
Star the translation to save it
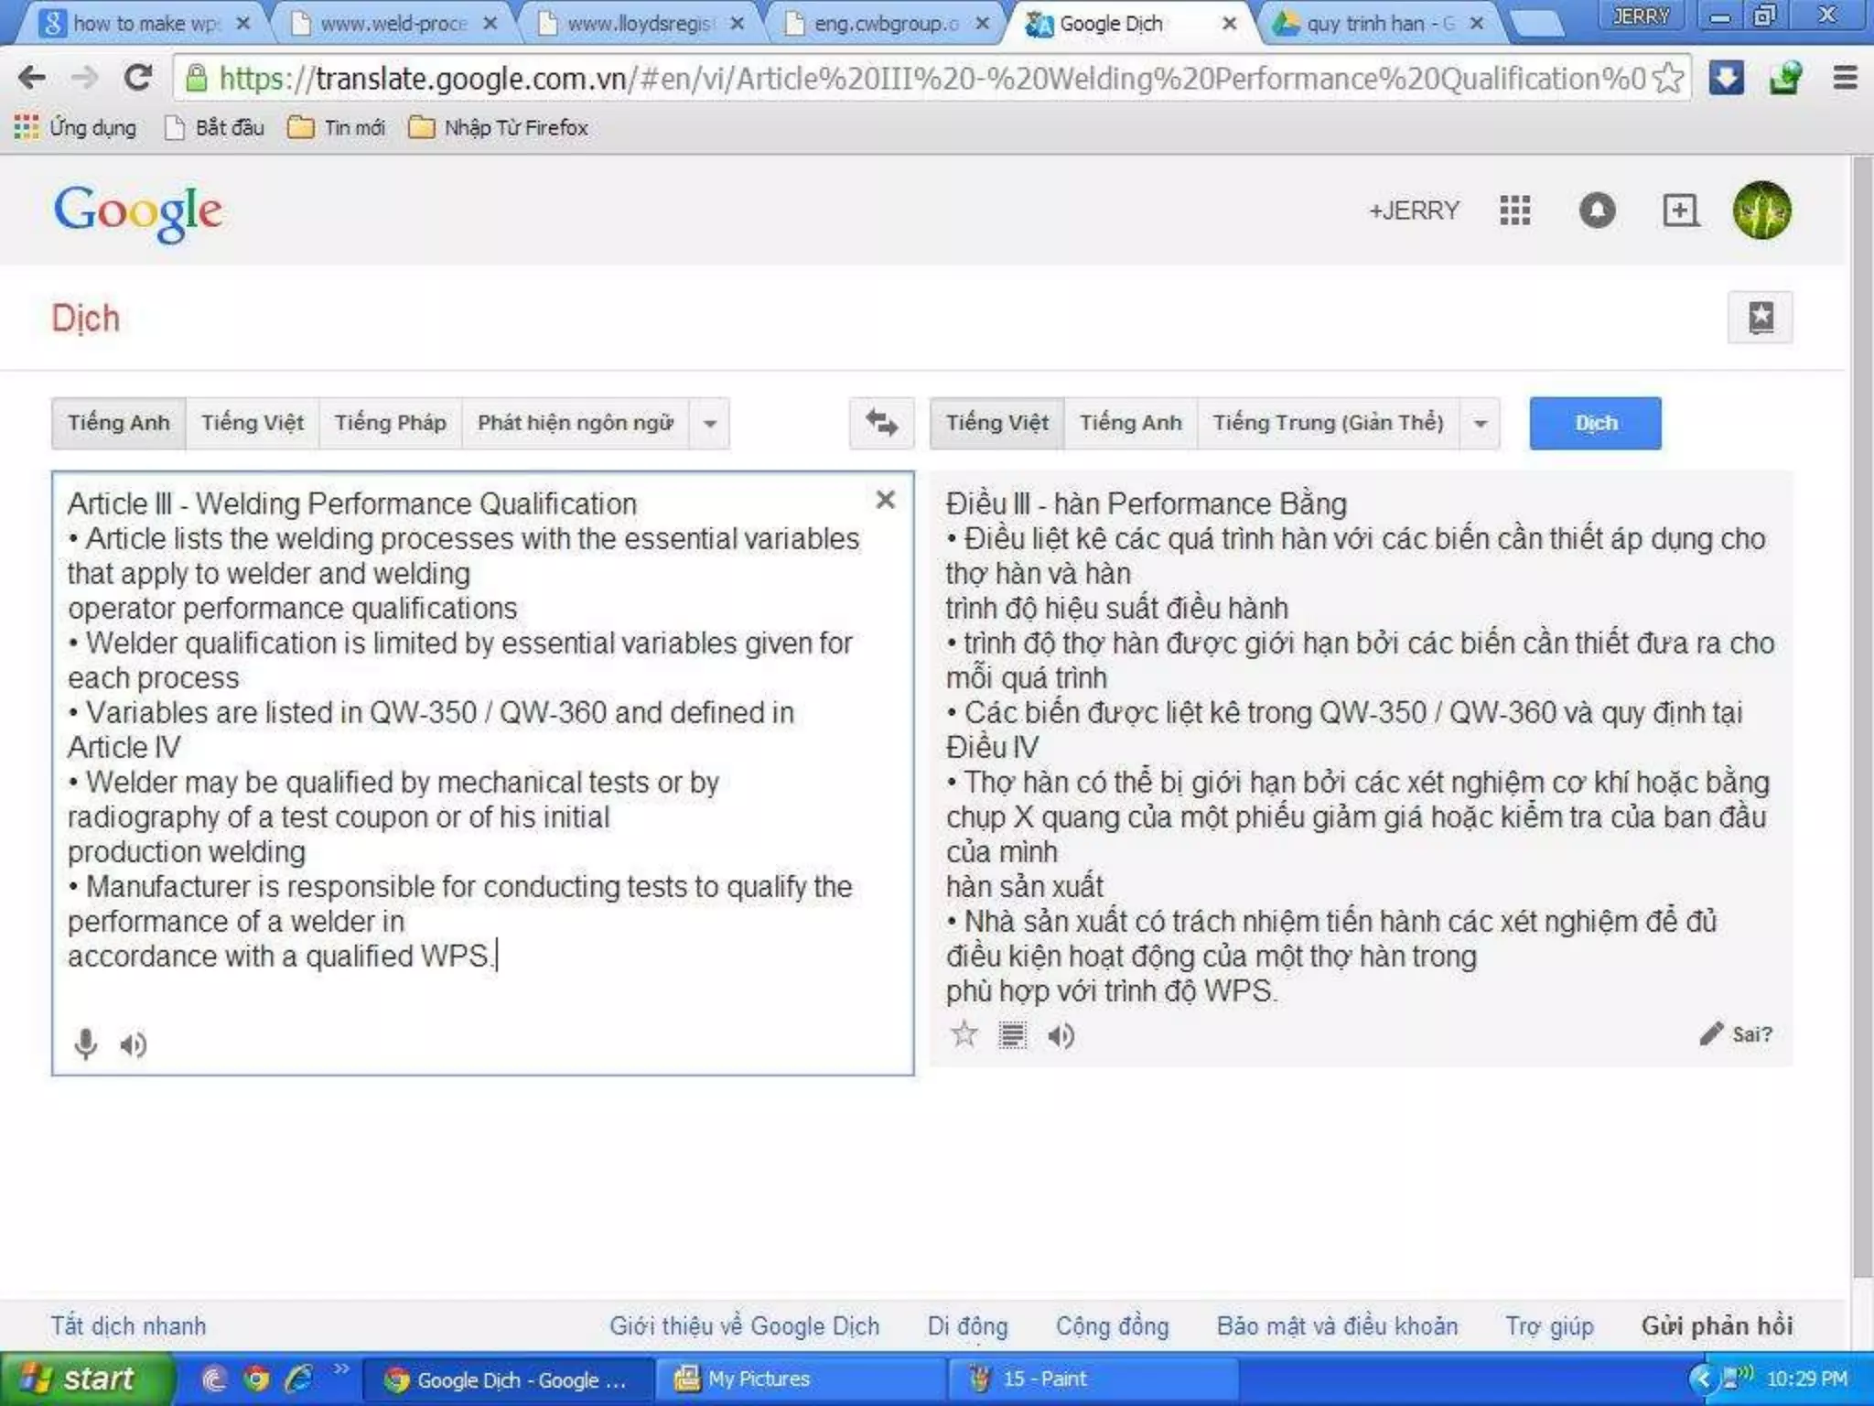click(x=964, y=1035)
